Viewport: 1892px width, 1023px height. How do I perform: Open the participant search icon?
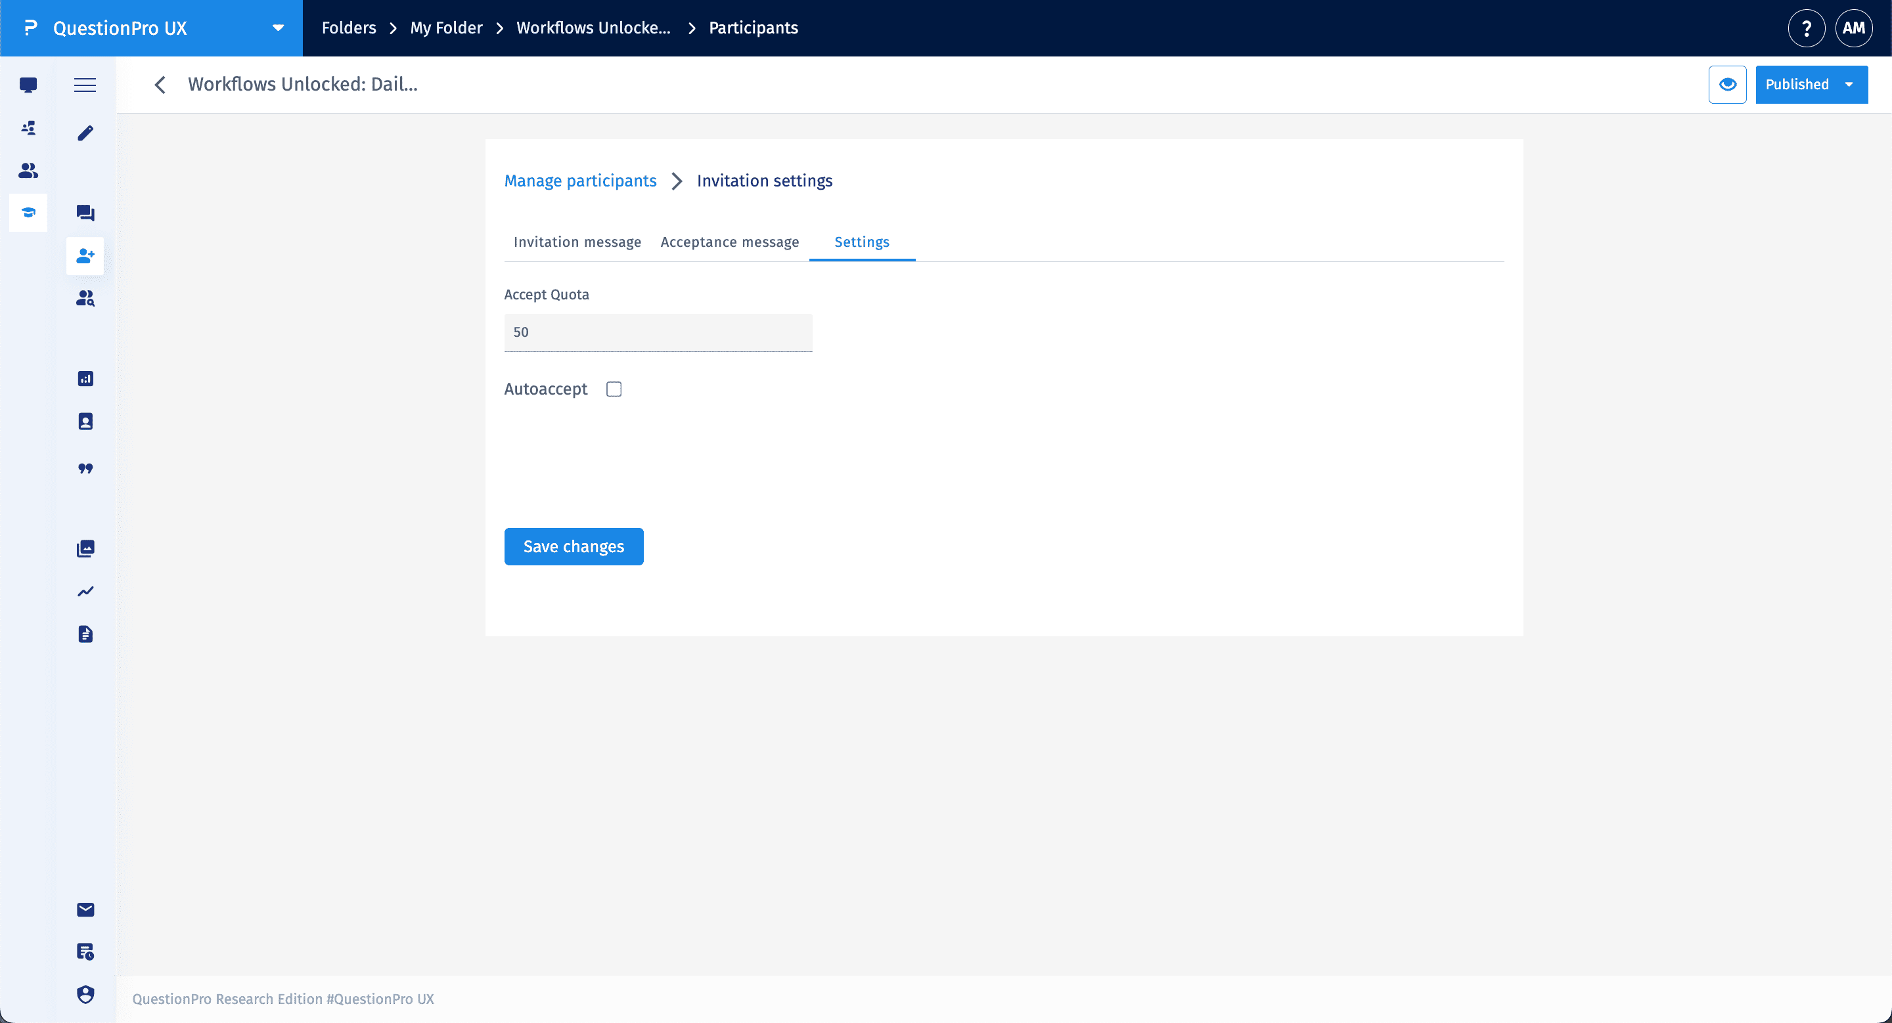85,298
